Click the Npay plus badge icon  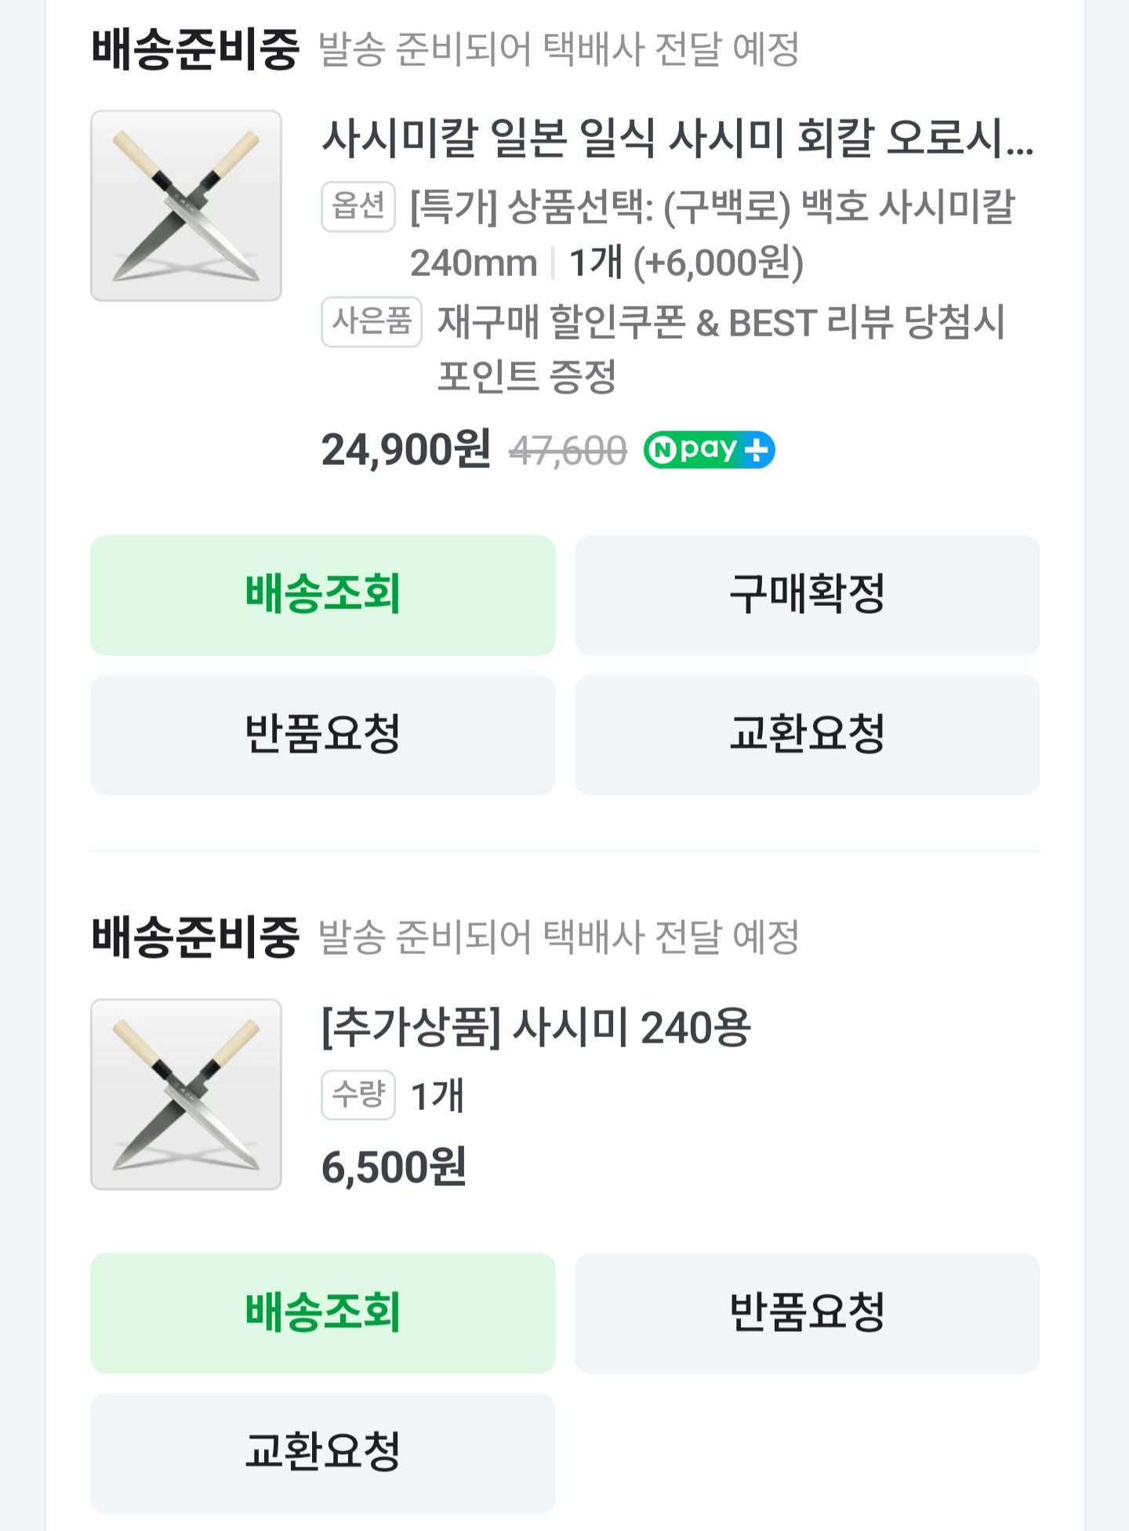click(709, 450)
